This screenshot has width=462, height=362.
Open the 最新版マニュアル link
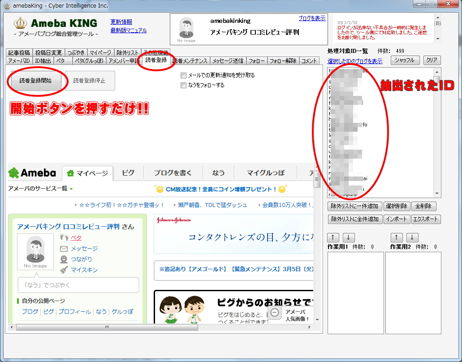tap(129, 30)
